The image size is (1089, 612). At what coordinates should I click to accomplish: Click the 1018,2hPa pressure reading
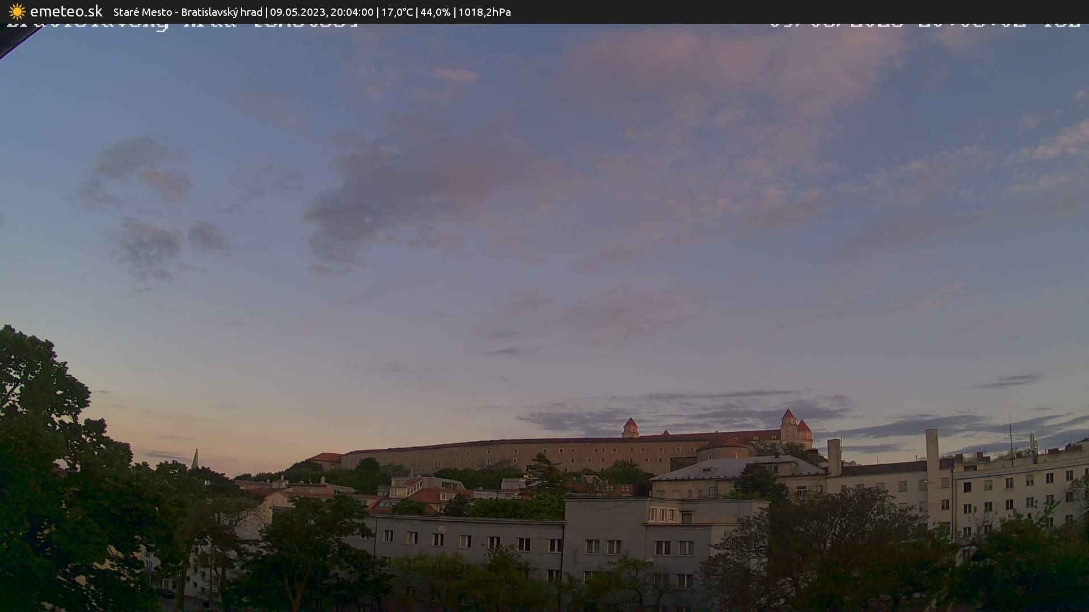click(x=484, y=12)
